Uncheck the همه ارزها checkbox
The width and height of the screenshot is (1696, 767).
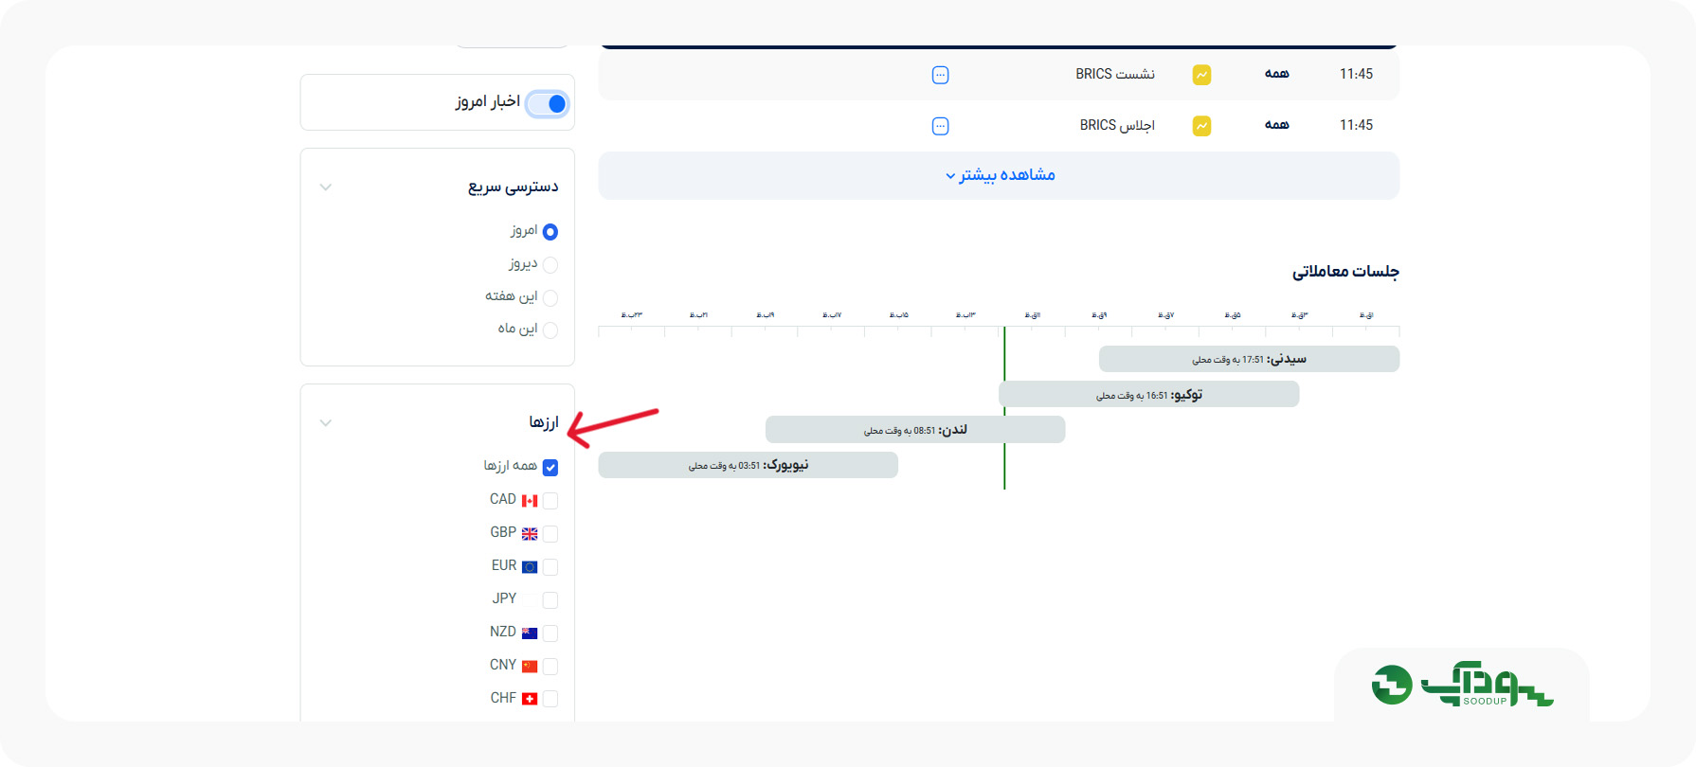550,468
